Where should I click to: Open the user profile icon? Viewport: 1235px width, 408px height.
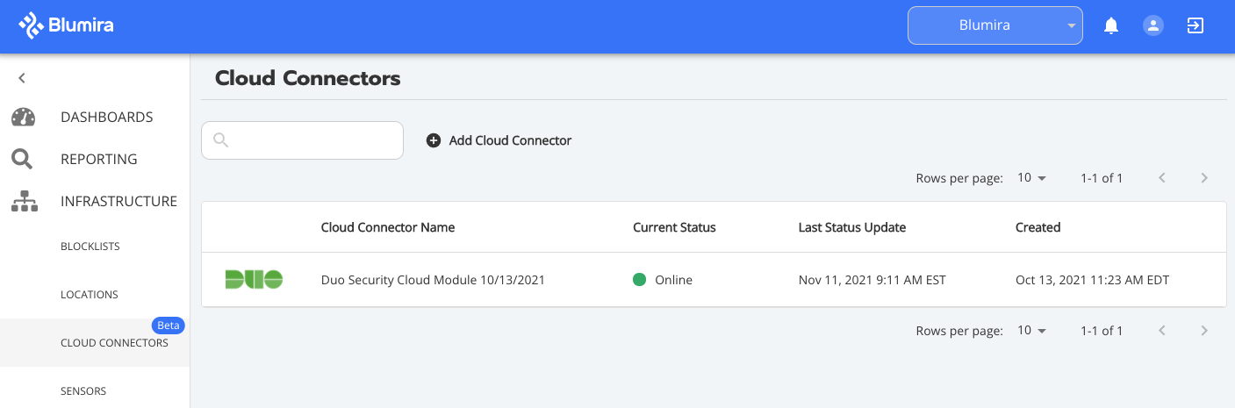[x=1152, y=25]
